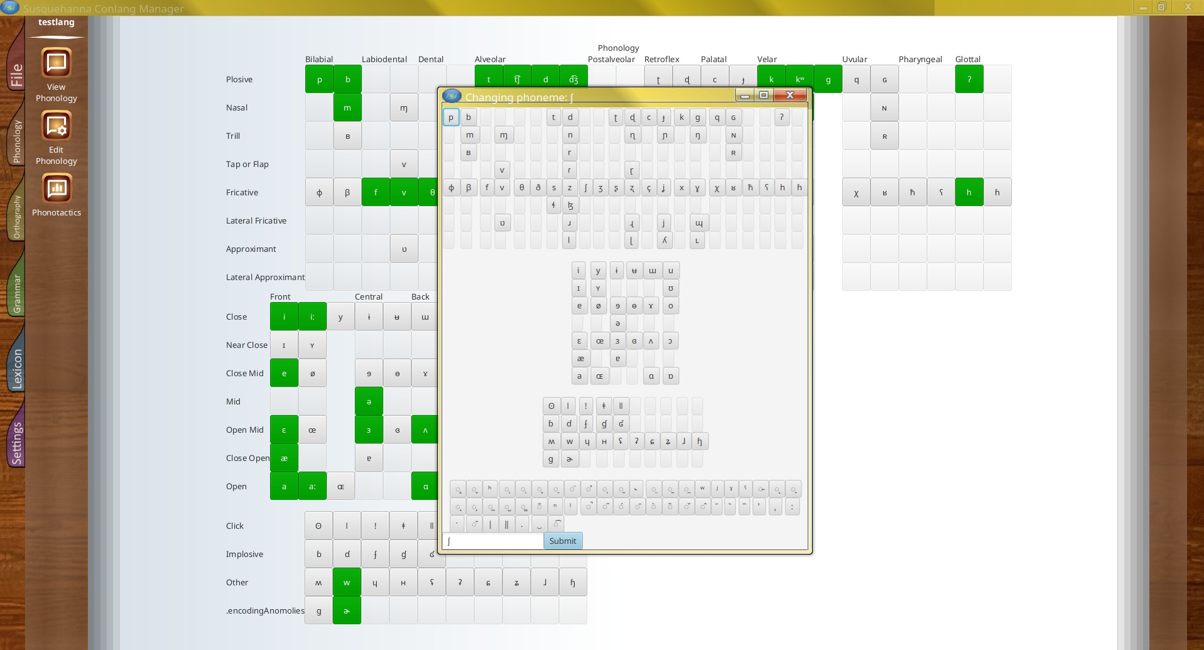This screenshot has width=1204, height=650.
Task: Open the Phonotactics icon
Action: pyautogui.click(x=57, y=189)
